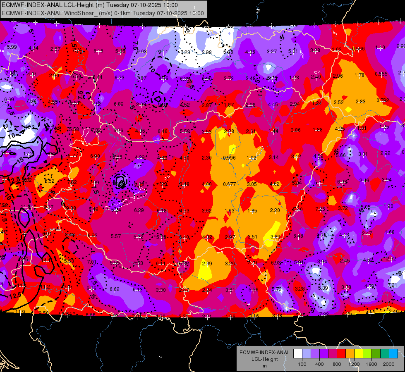This screenshot has height=372, width=405.
Task: Click the map value 3.26
Action: pyautogui.click(x=230, y=263)
